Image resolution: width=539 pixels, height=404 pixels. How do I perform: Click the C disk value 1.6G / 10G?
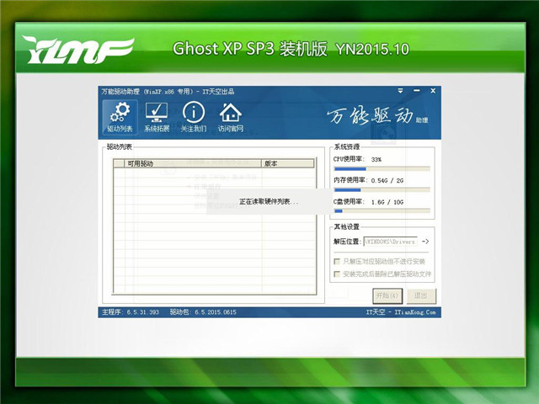click(x=387, y=202)
